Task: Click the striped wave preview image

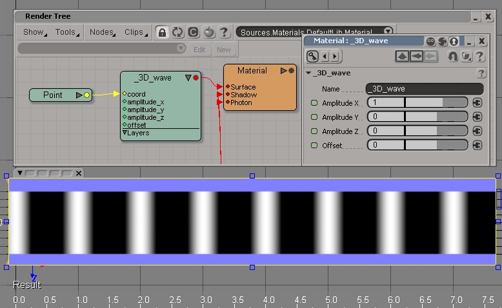Action: coord(252,222)
